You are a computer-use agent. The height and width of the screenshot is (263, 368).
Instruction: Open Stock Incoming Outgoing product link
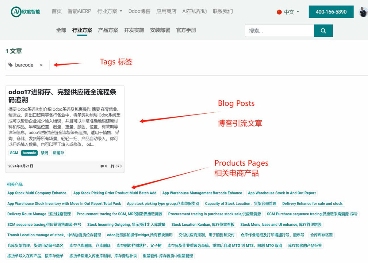coord(126,224)
